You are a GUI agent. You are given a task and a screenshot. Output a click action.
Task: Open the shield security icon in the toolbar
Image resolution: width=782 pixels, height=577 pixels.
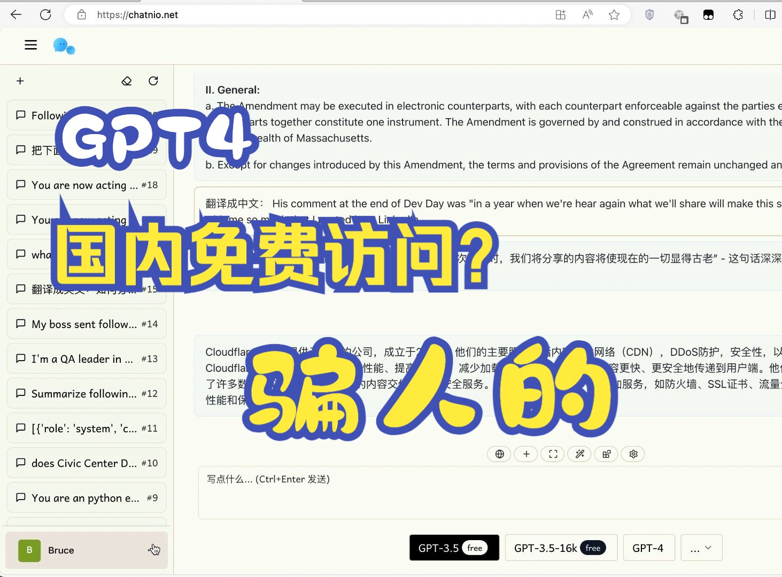649,15
